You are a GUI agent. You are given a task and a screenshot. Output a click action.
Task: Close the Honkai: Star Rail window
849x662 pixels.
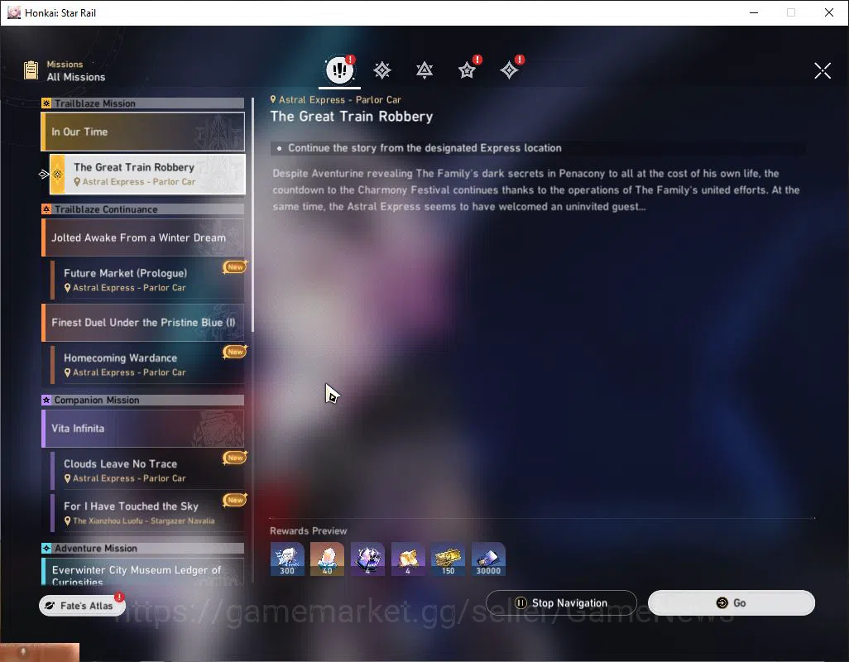[x=829, y=12]
